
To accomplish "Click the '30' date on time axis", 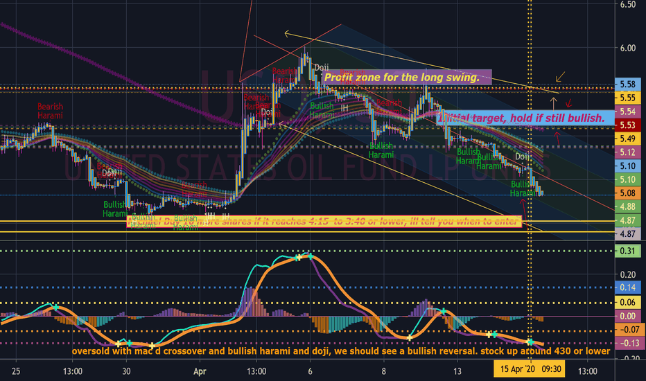I will 126,371.
